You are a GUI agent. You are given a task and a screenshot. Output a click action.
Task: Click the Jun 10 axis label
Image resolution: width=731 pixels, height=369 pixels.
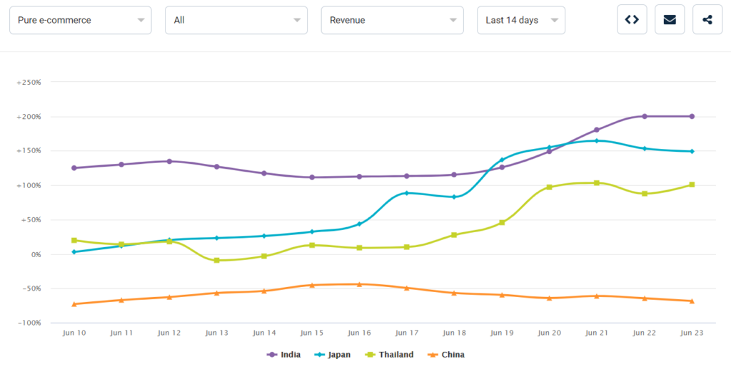point(74,333)
